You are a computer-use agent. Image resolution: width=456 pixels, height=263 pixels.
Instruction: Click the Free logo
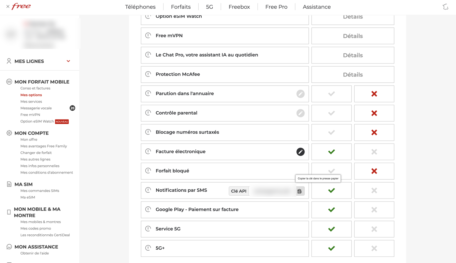point(21,7)
